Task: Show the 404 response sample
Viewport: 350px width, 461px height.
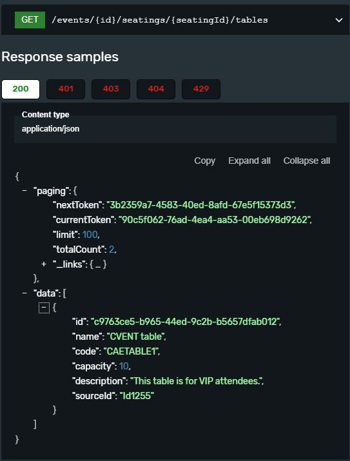Action: coord(156,89)
